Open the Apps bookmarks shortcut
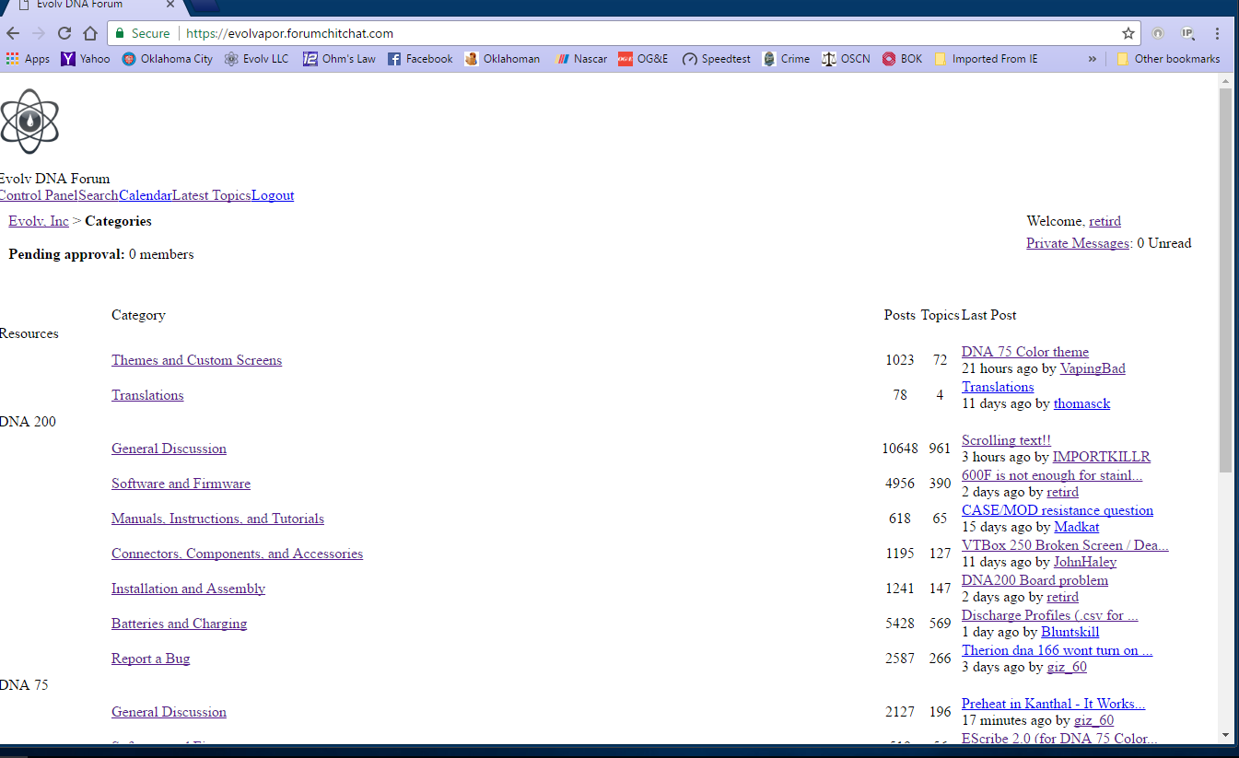The image size is (1239, 758). pyautogui.click(x=28, y=59)
